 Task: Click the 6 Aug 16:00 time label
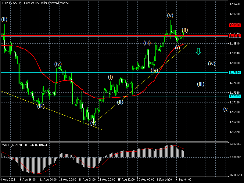coord(28,180)
